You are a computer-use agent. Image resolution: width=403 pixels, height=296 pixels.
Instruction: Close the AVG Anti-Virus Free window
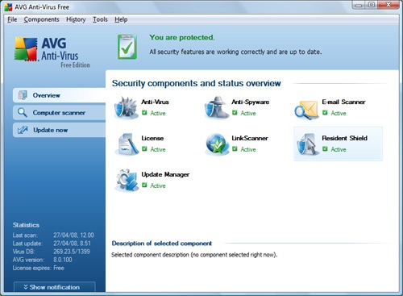coord(388,5)
